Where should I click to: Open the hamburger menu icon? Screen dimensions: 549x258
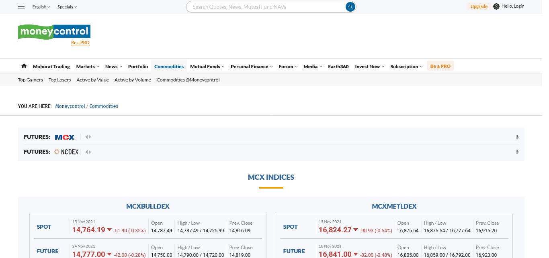tap(22, 7)
